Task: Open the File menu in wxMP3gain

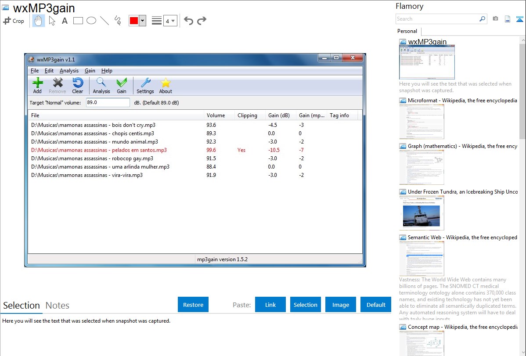Action: (x=35, y=71)
